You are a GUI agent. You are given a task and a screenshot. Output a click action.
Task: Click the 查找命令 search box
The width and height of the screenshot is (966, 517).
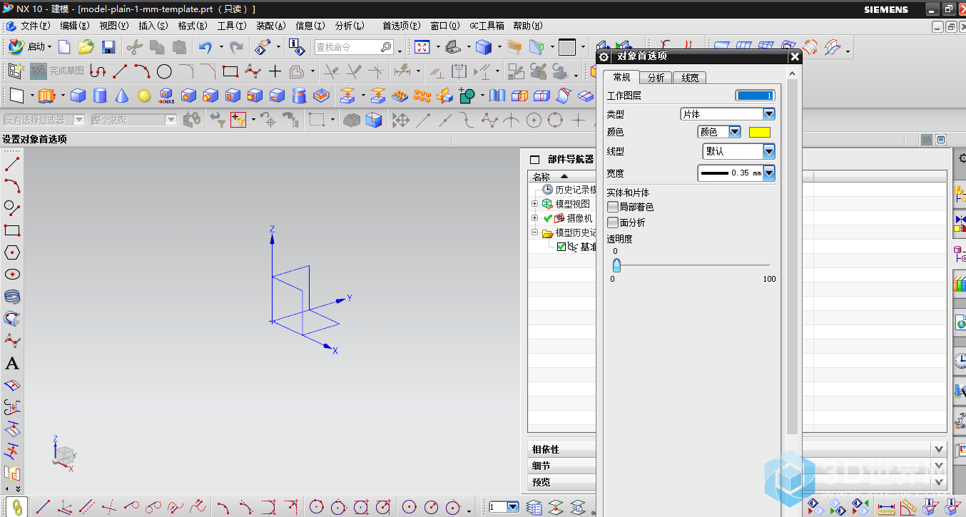click(x=354, y=47)
